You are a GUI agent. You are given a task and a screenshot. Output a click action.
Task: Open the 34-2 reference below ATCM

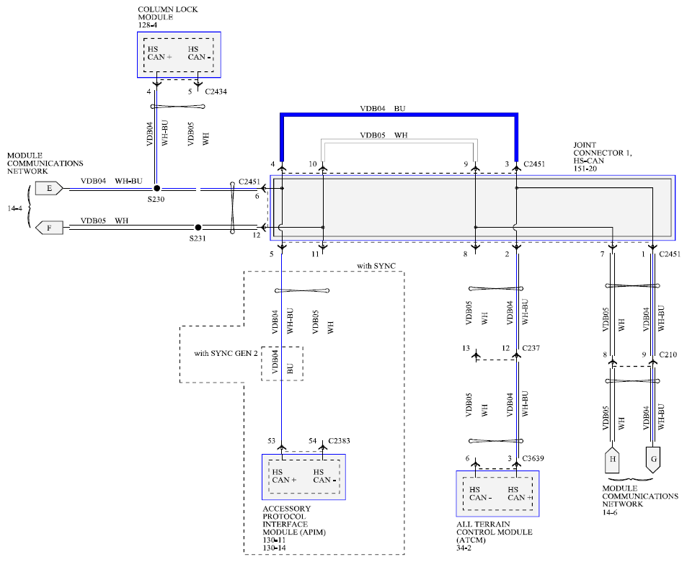465,548
